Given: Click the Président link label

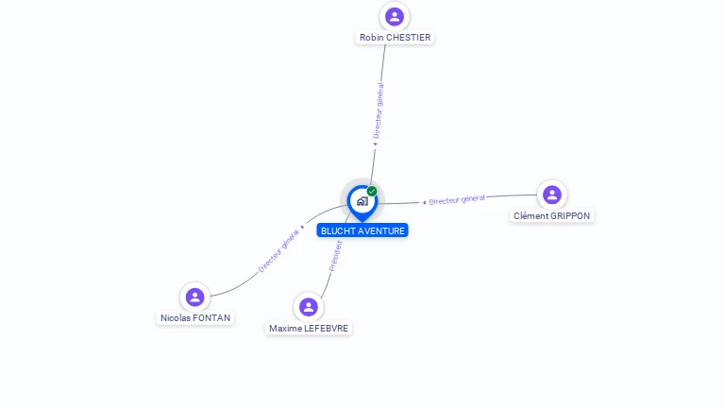Looking at the screenshot, I should pyautogui.click(x=336, y=256).
